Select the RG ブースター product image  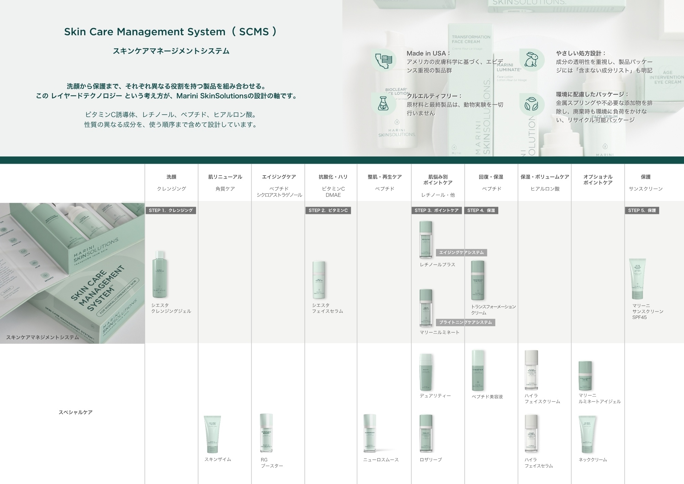coord(266,433)
